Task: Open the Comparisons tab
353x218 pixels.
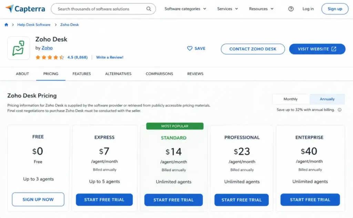Action: pyautogui.click(x=159, y=74)
